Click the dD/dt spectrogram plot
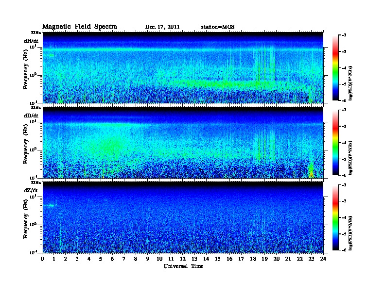 coord(183,143)
